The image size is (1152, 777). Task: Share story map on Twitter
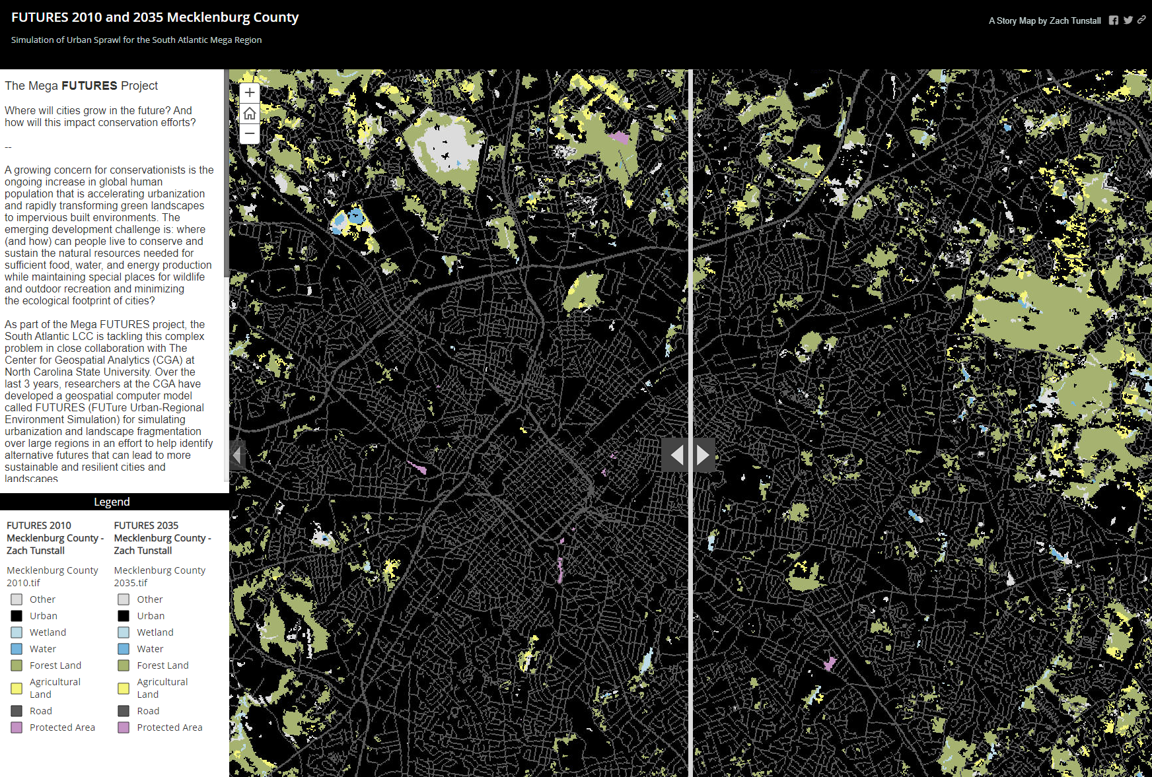1128,20
